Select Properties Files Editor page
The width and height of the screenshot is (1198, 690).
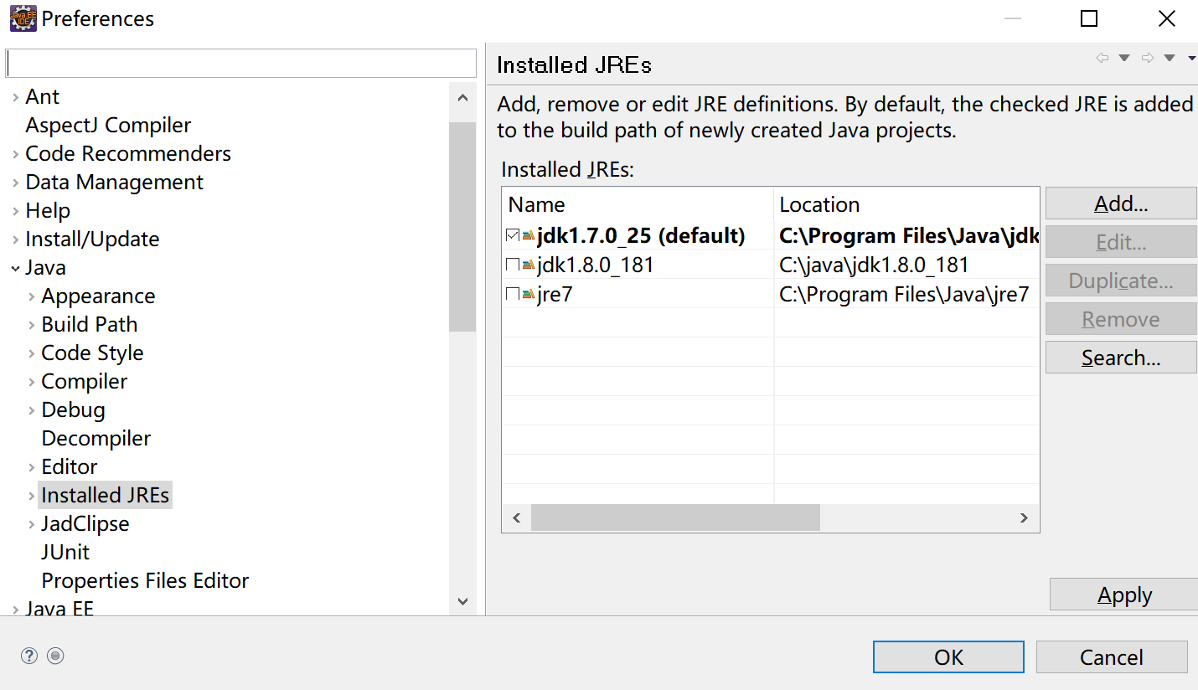pos(145,581)
